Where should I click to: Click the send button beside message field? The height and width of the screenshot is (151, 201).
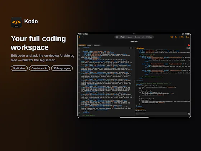point(189,114)
